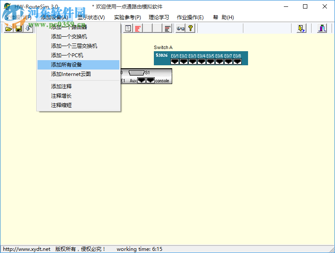
Task: Click the list document toolbar icon
Action: point(128,28)
